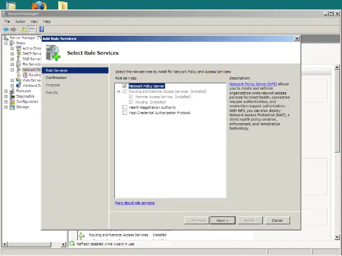Click the File Services role icon
The height and width of the screenshot is (256, 342).
pos(19,65)
